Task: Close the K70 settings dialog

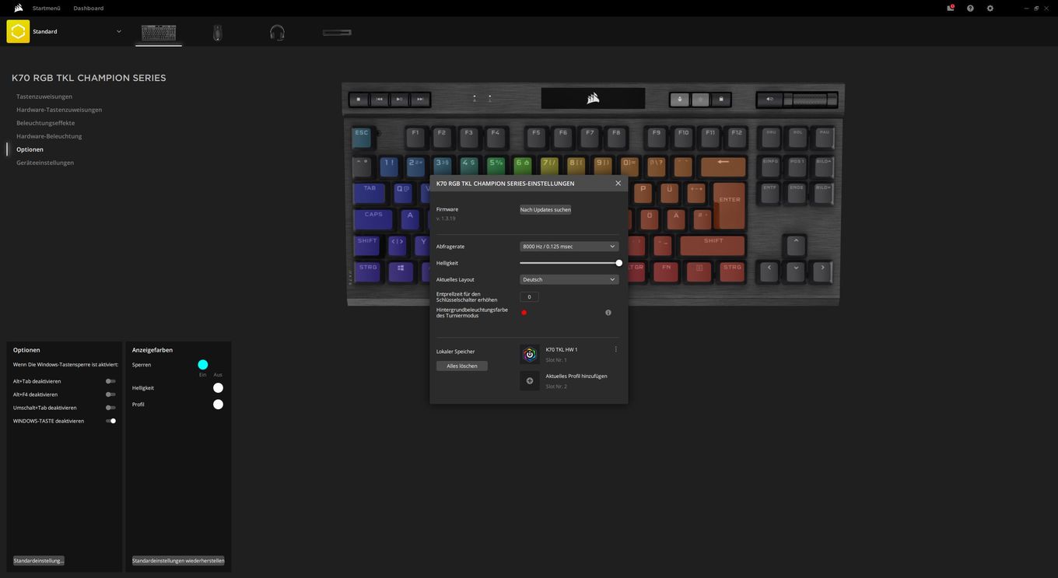Action: (x=618, y=184)
